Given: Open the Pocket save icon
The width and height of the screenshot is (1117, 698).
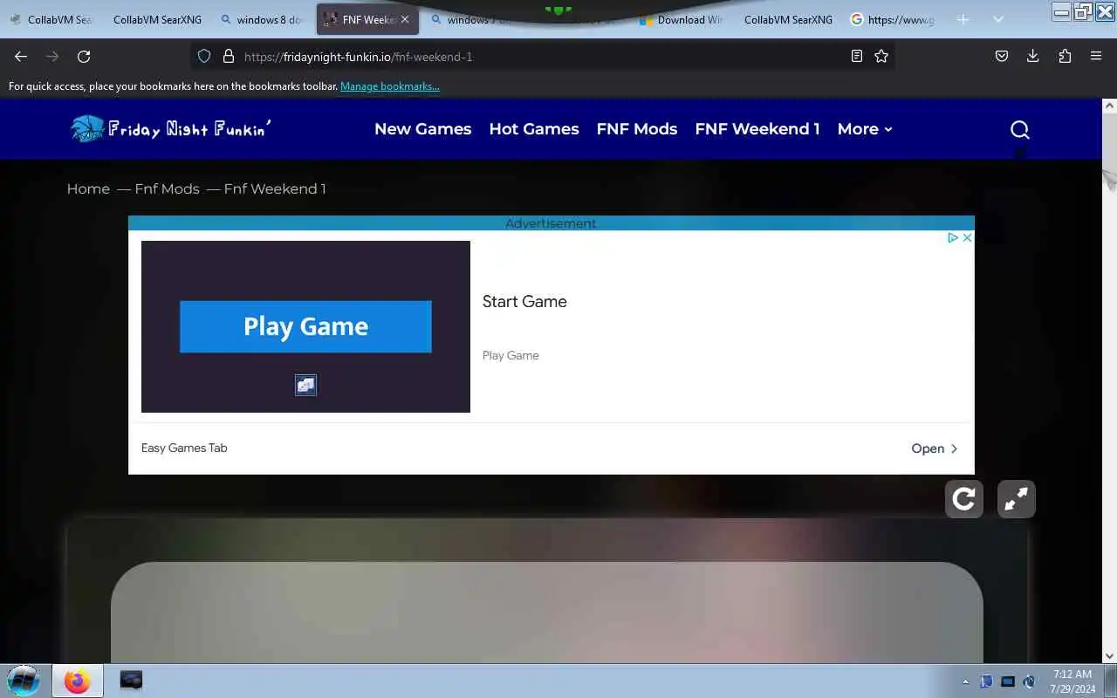Looking at the screenshot, I should [1002, 56].
